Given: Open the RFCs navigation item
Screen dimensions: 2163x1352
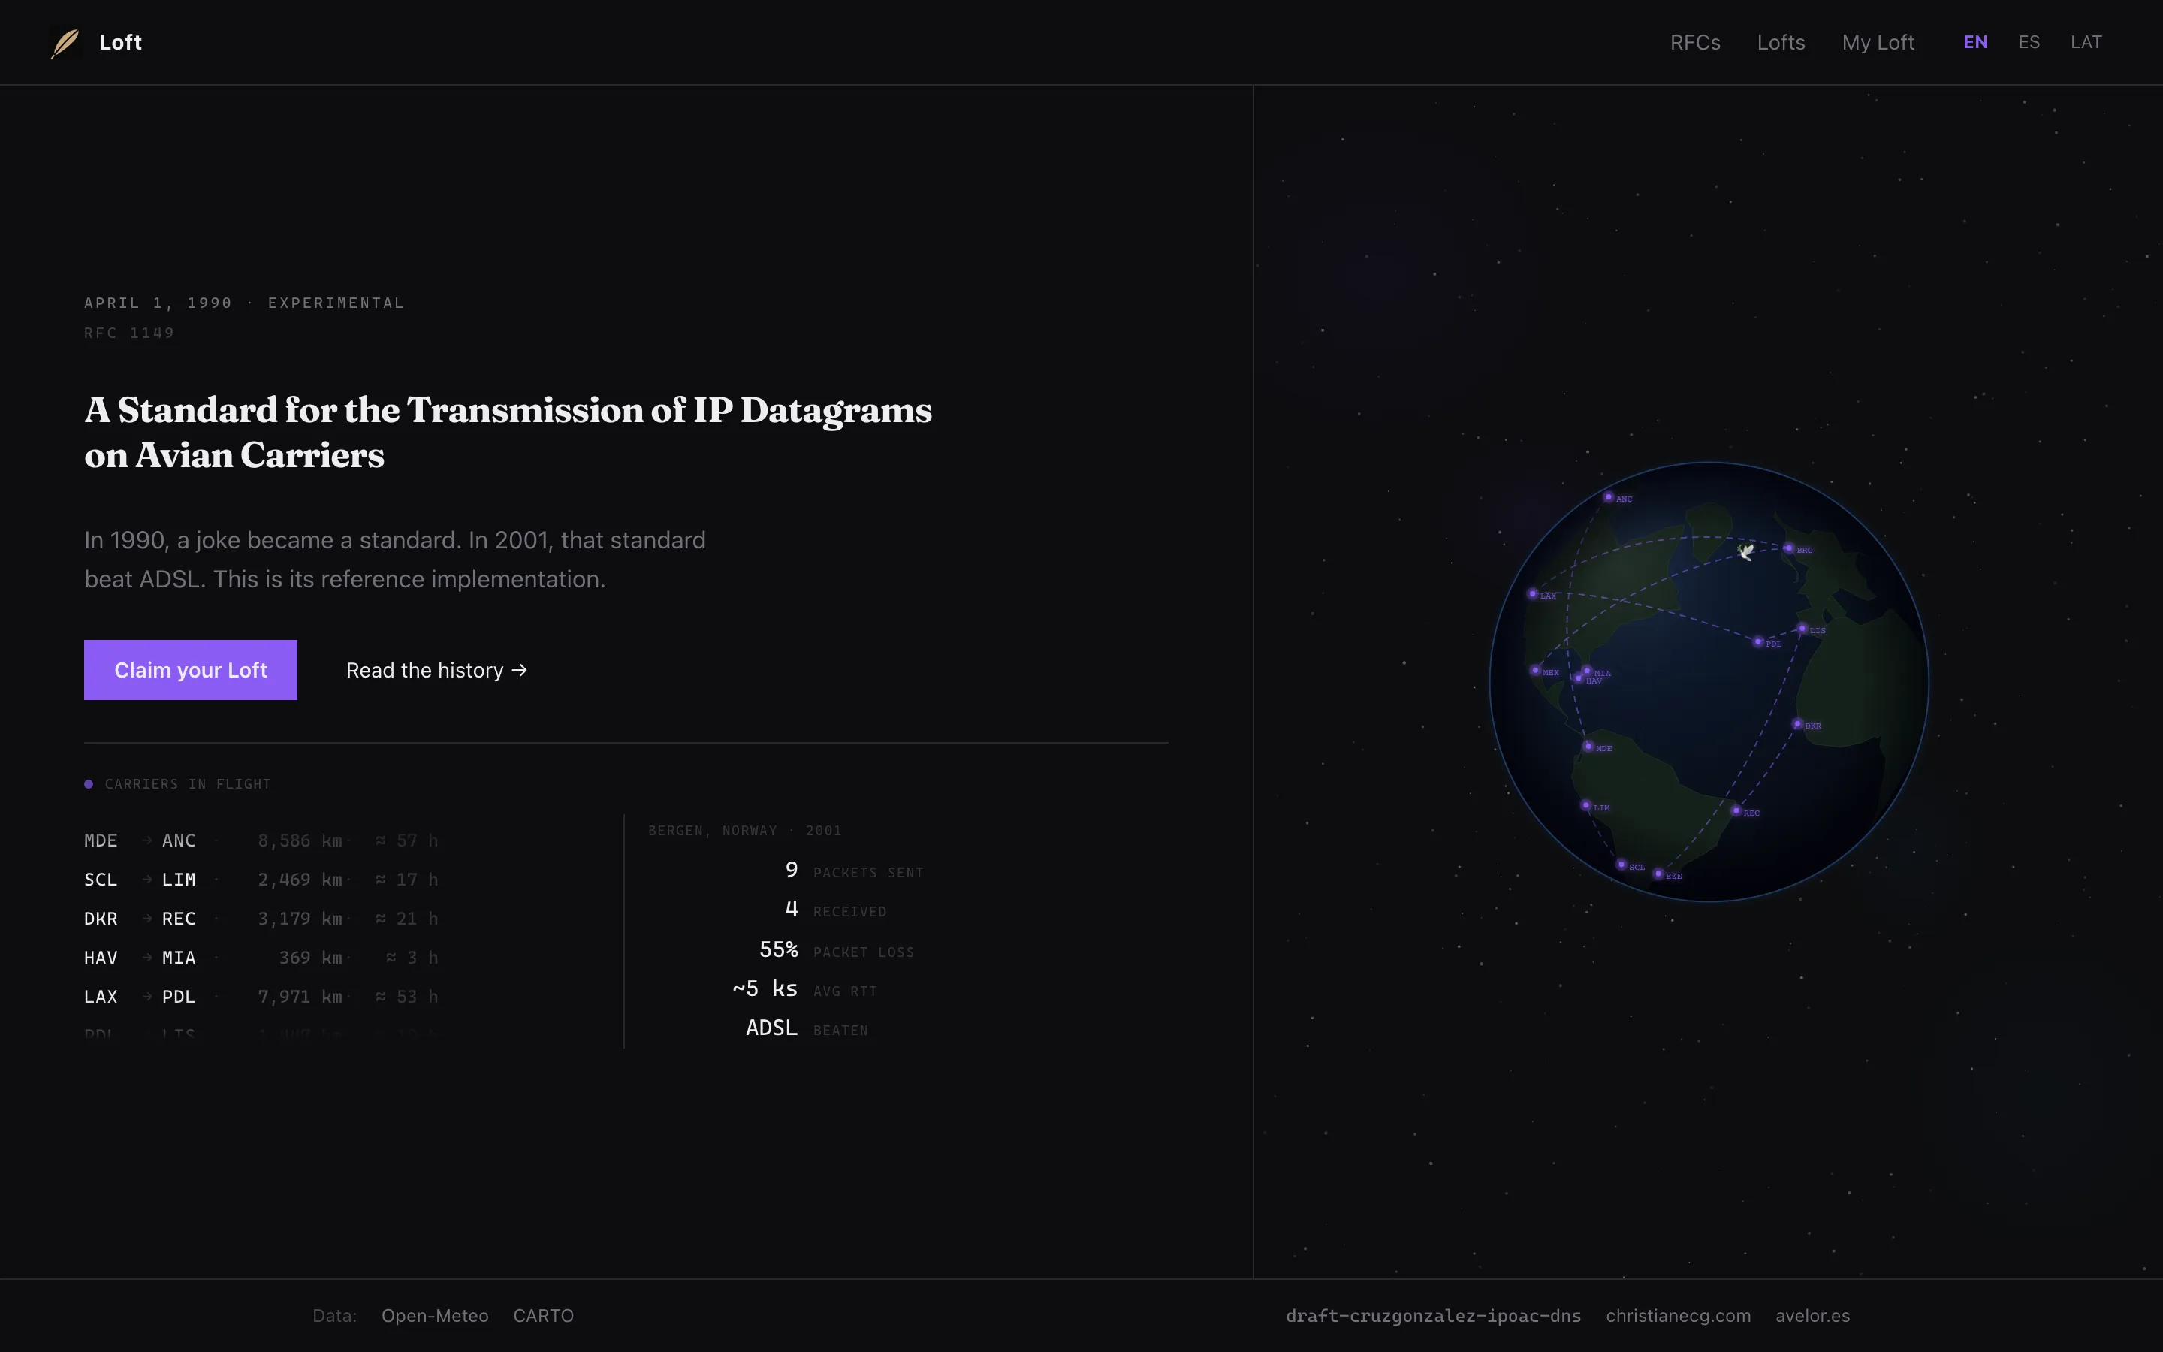Looking at the screenshot, I should pyautogui.click(x=1694, y=42).
